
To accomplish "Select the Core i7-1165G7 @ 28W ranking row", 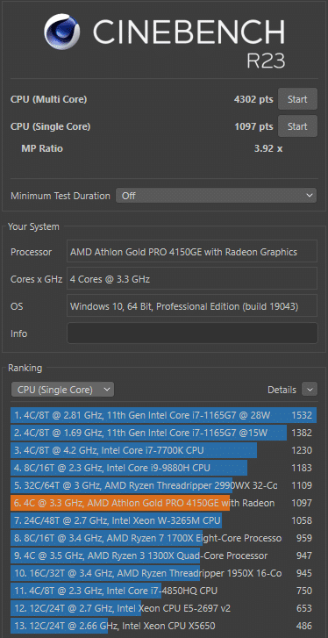I will point(163,415).
